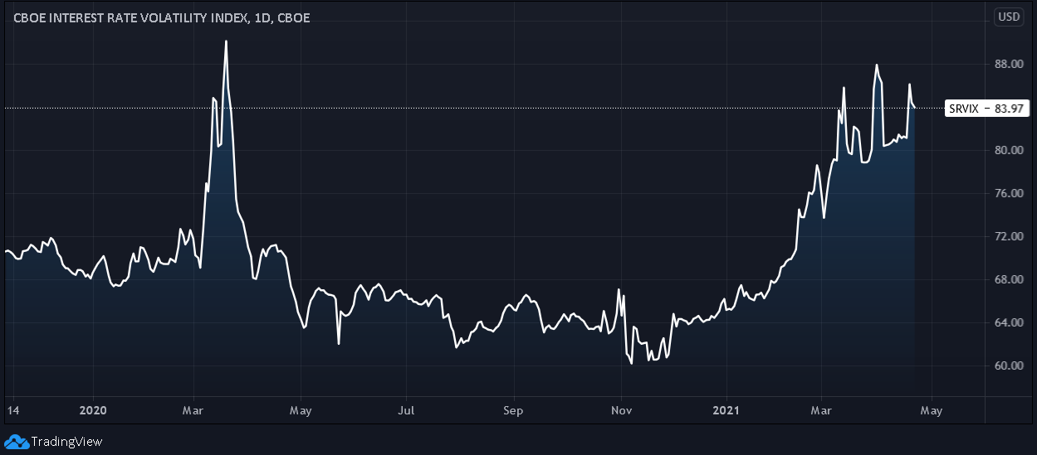Viewport: 1037px width, 455px height.
Task: Open the TradingView wordmark link
Action: click(66, 442)
